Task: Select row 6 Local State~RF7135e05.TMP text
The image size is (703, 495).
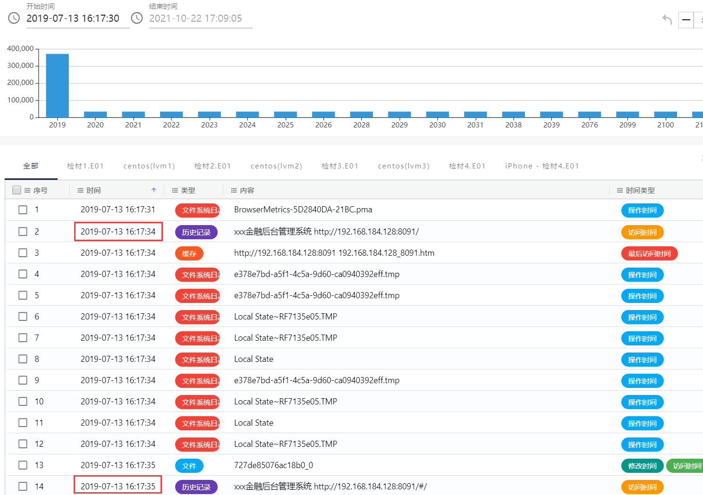Action: coord(286,317)
